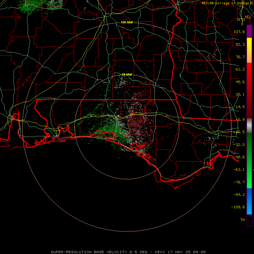Click the KEVX radar site identifier
The height and width of the screenshot is (254, 254).
161,252
